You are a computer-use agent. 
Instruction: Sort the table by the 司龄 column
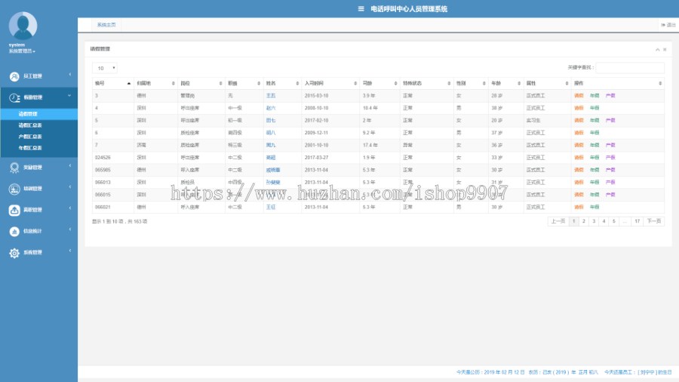coord(379,83)
